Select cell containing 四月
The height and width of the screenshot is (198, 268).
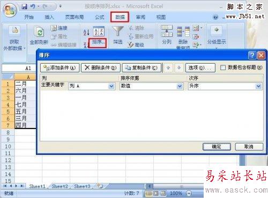[25, 125]
